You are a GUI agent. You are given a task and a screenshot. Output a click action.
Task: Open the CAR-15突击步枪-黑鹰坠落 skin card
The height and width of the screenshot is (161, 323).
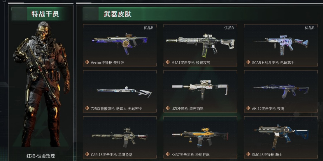120,137
